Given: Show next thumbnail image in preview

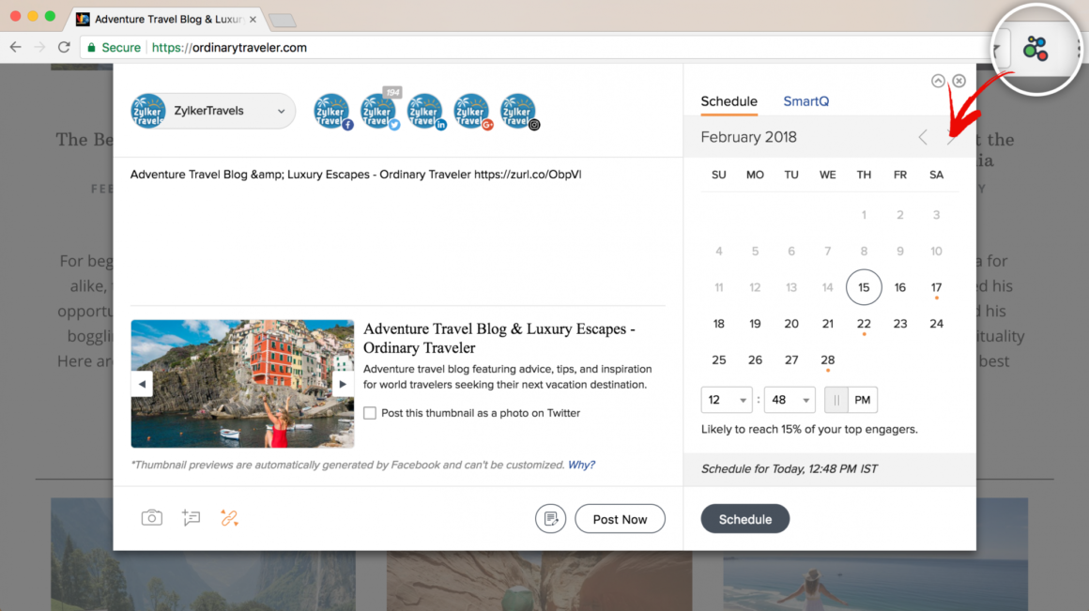Looking at the screenshot, I should [342, 384].
